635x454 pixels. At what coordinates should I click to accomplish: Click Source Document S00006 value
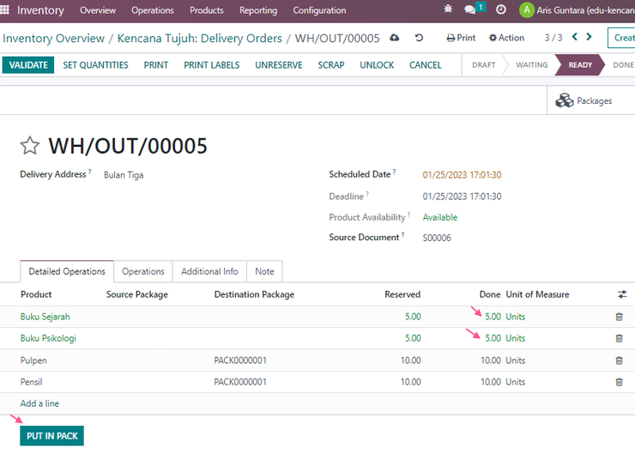[437, 238]
